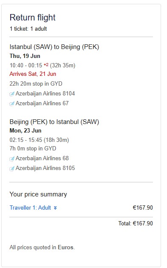Click airline logo beside Azerbaijan Airlines 67
This screenshot has height=268, width=167.
tap(12, 104)
